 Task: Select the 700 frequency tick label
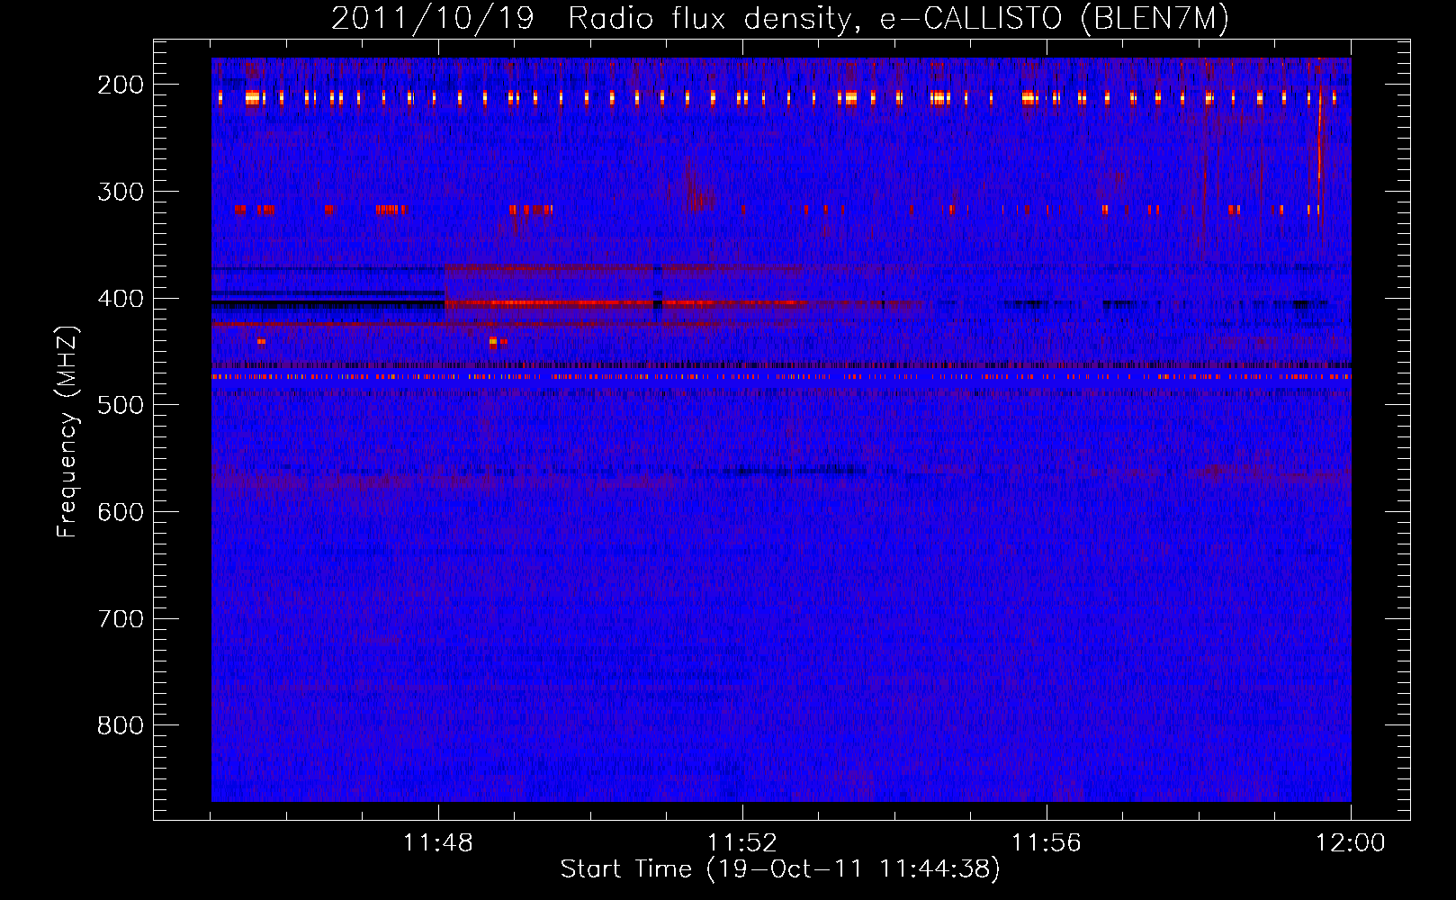(121, 619)
